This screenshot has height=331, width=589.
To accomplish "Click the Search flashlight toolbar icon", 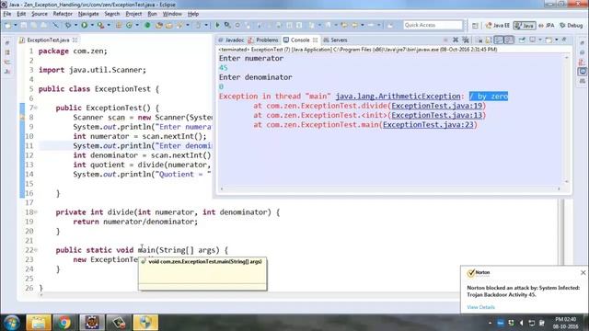I will coord(179,25).
